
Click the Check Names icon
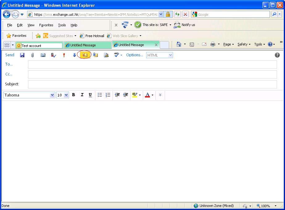(x=53, y=55)
